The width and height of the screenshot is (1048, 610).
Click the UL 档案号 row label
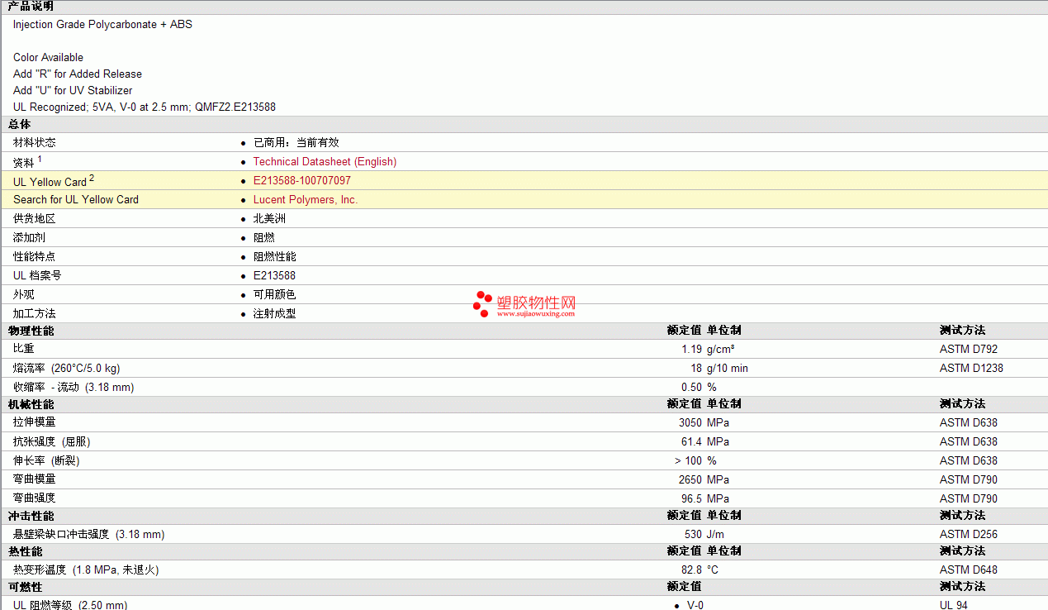pos(37,276)
